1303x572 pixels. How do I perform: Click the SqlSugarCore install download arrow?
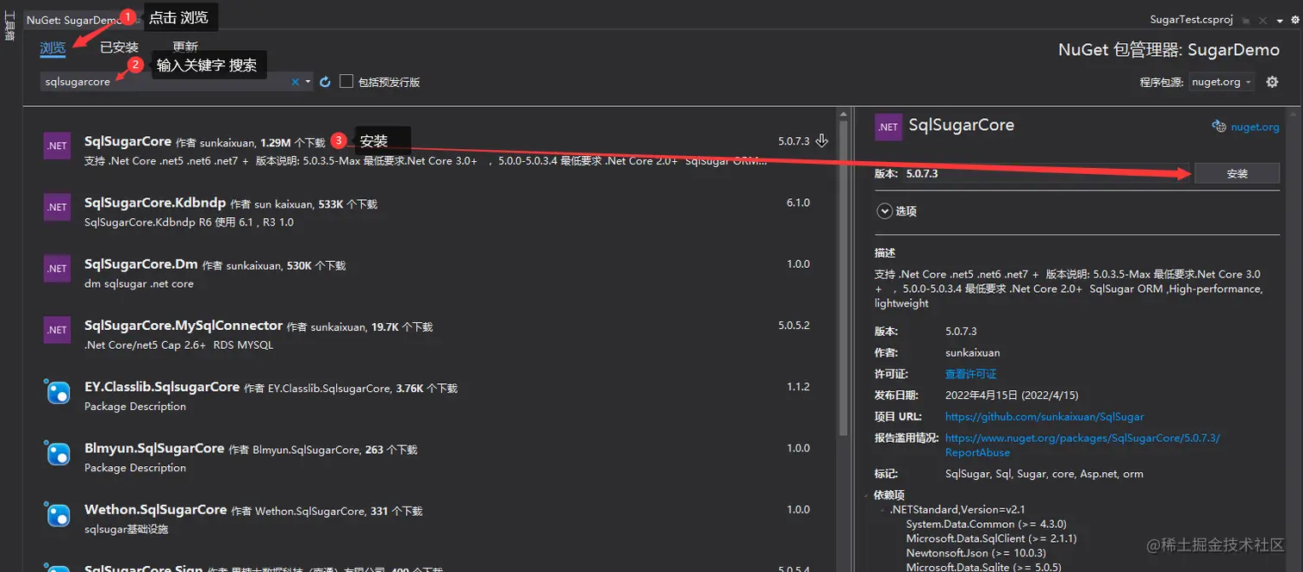click(821, 140)
